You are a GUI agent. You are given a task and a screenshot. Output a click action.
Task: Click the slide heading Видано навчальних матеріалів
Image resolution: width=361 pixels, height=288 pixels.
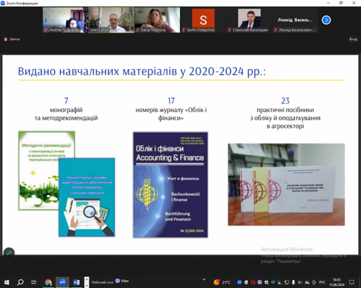coord(142,71)
